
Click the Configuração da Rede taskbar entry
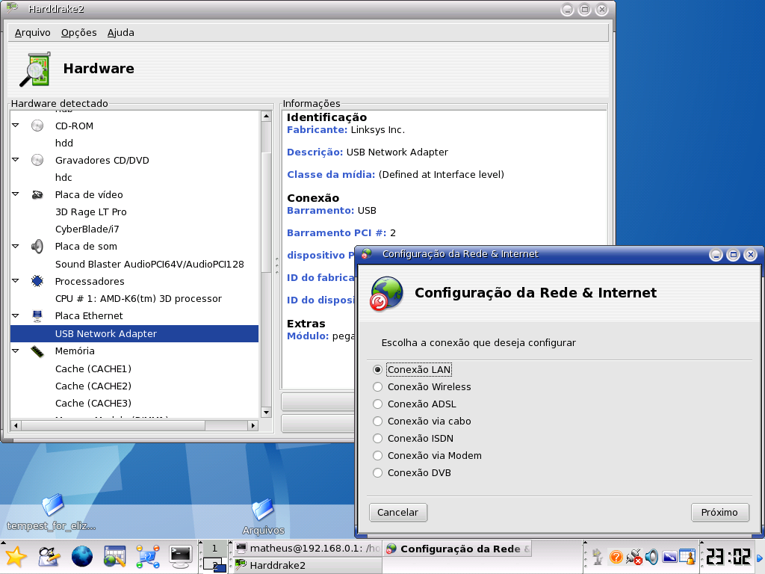(457, 549)
